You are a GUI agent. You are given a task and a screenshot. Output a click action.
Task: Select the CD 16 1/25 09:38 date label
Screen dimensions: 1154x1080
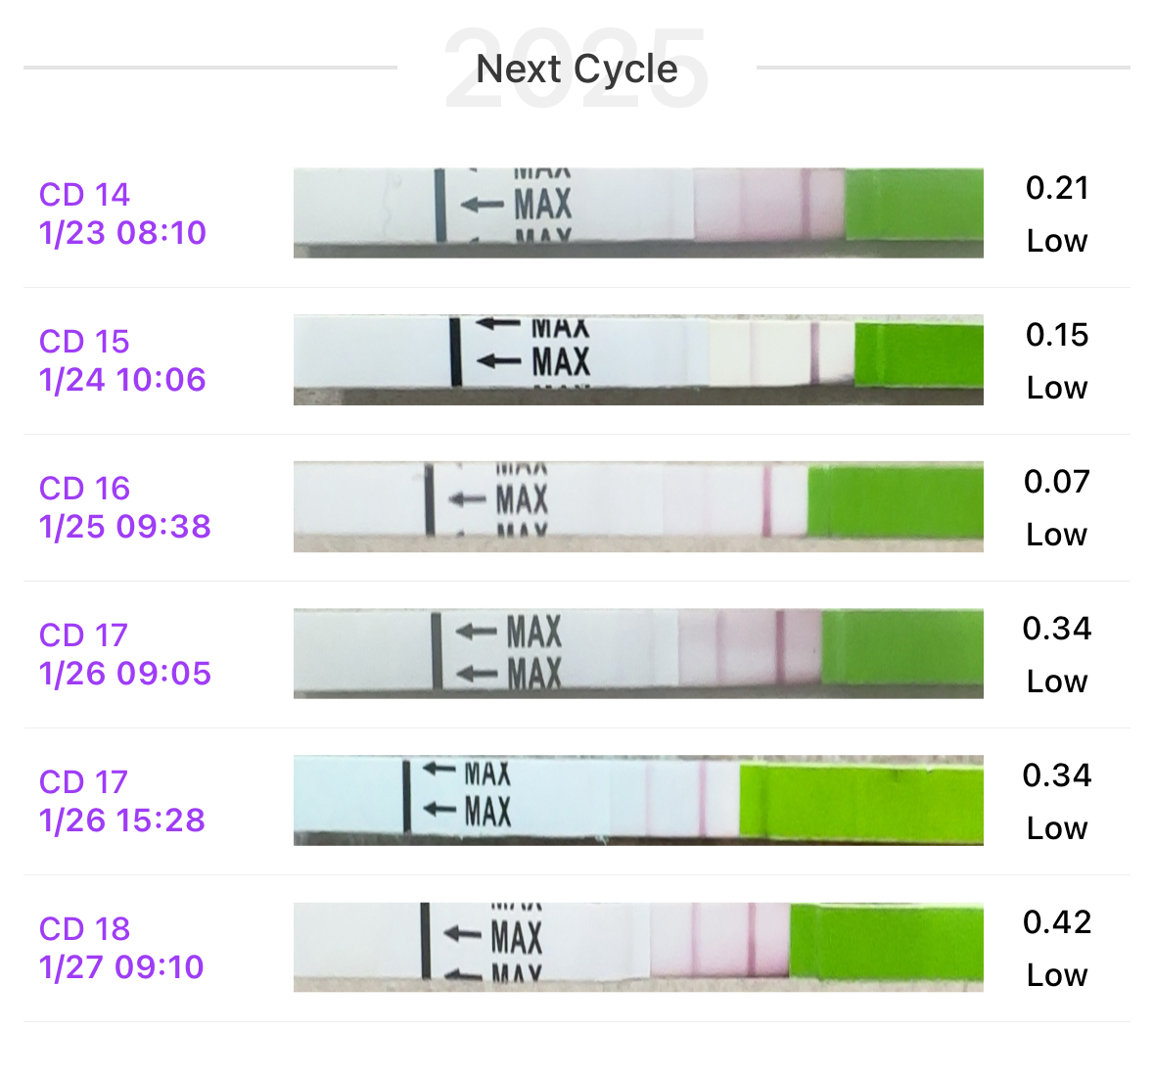[x=124, y=507]
